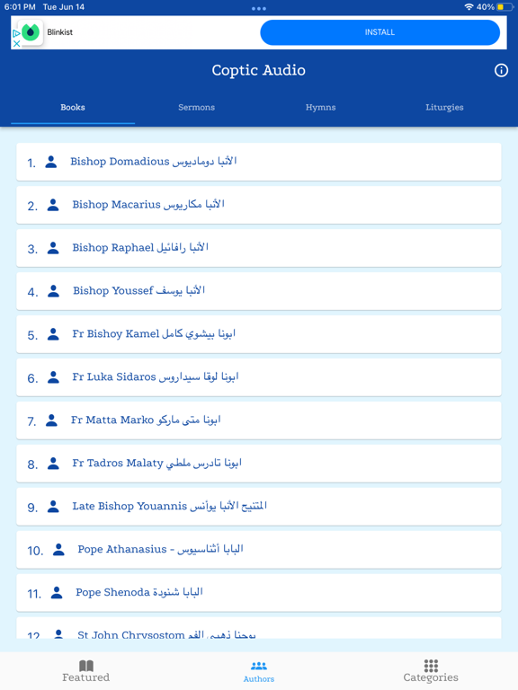Switch to the Hymns tab

[321, 108]
